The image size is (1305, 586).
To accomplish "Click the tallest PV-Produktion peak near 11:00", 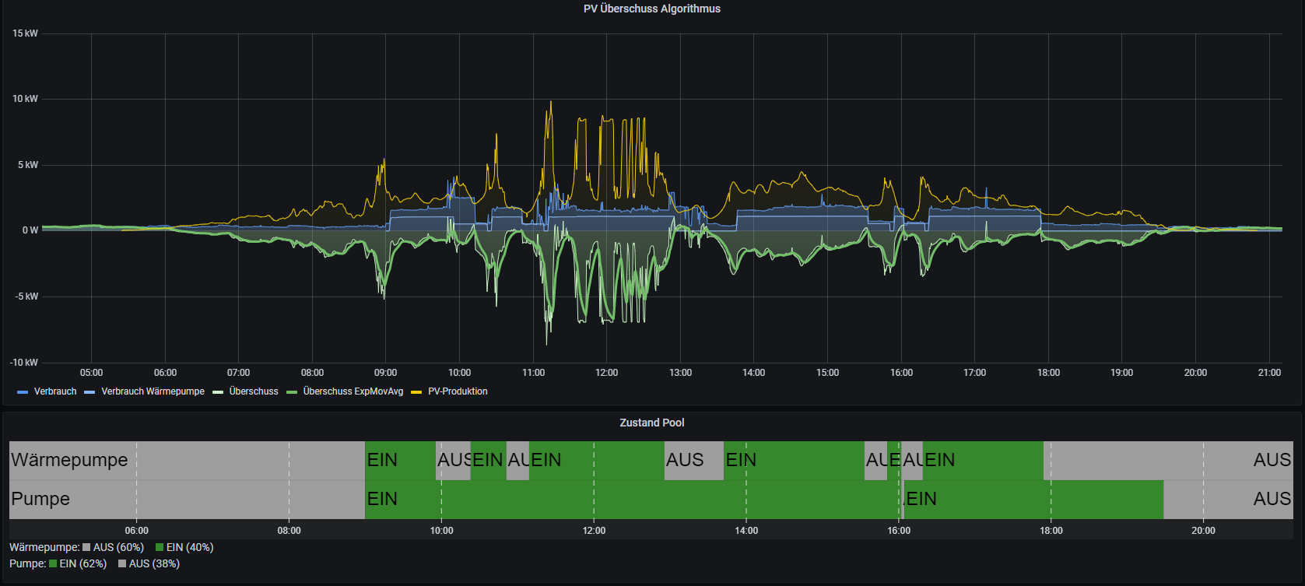I will [550, 103].
